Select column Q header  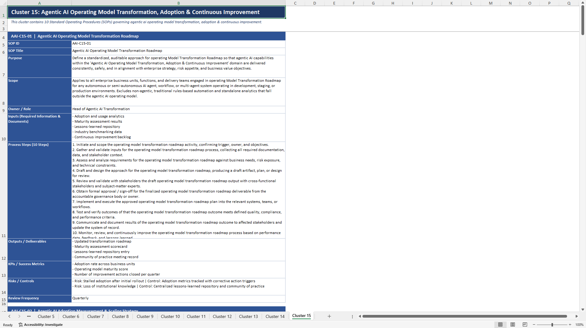(569, 3)
